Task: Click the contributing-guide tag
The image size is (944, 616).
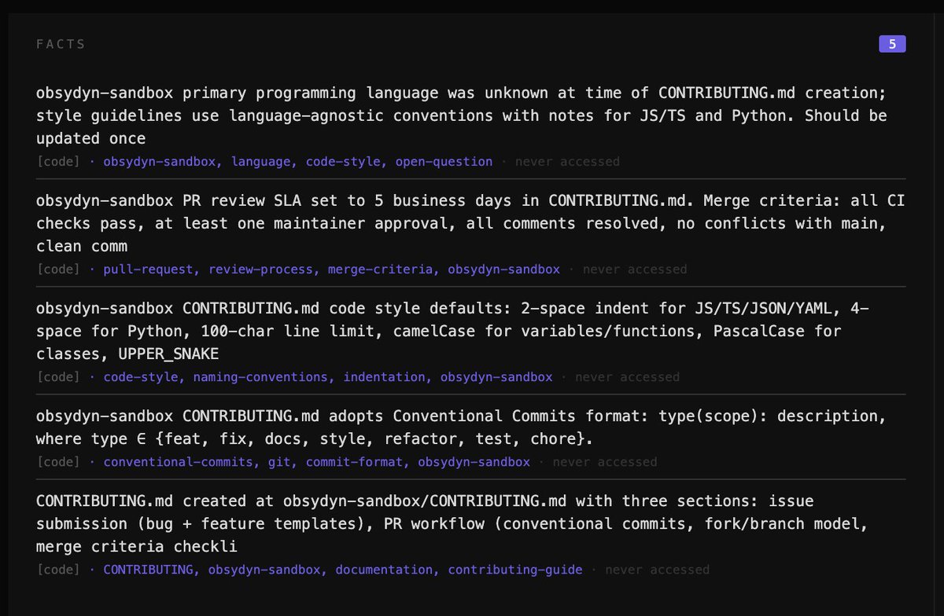Action: [515, 570]
